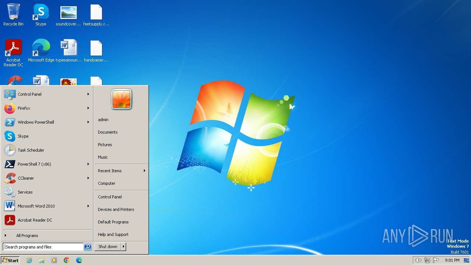
Task: Launch Firefox from the Start menu
Action: pyautogui.click(x=47, y=108)
